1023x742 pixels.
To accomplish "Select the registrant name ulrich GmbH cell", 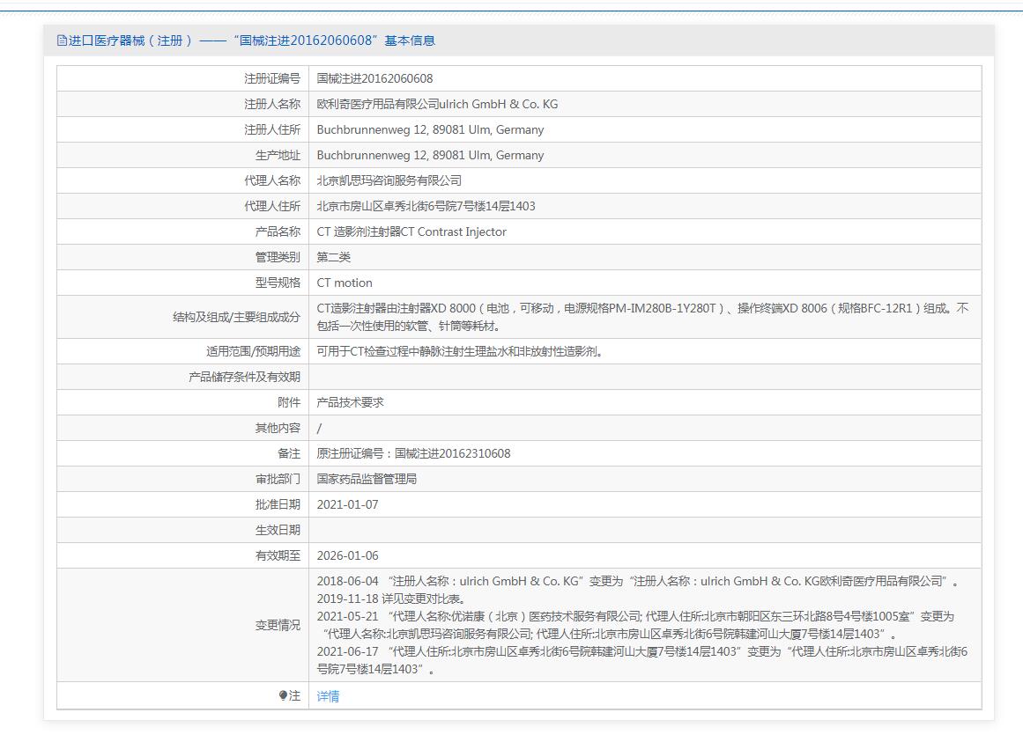I will [x=437, y=104].
